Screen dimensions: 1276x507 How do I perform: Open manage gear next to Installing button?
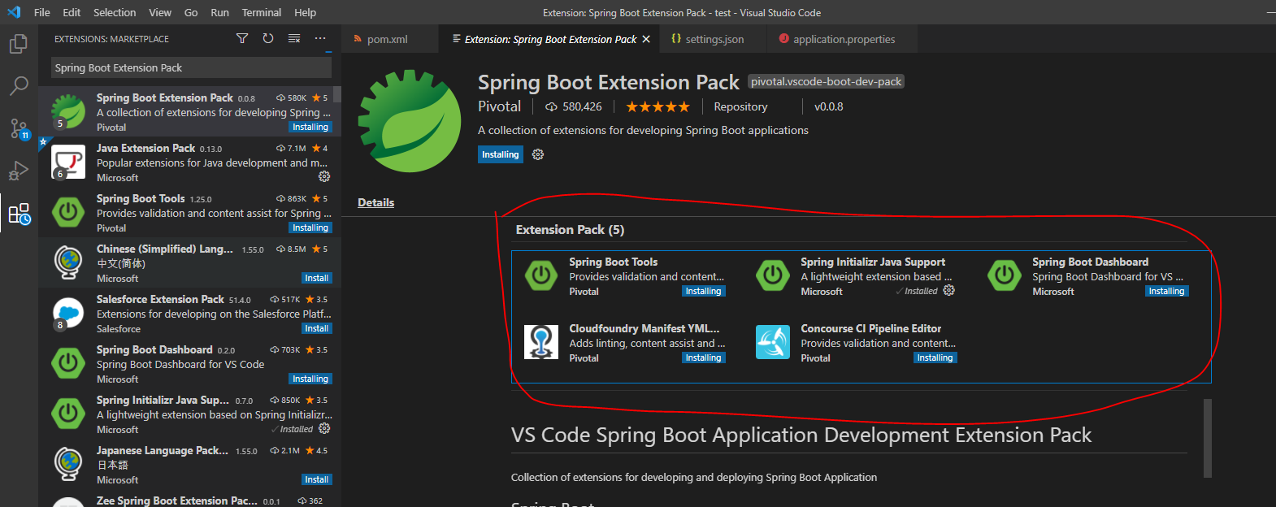[538, 154]
